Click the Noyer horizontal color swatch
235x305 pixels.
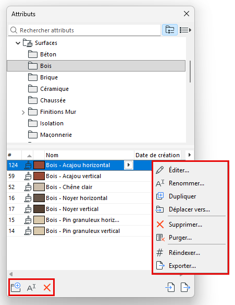[x=39, y=198]
